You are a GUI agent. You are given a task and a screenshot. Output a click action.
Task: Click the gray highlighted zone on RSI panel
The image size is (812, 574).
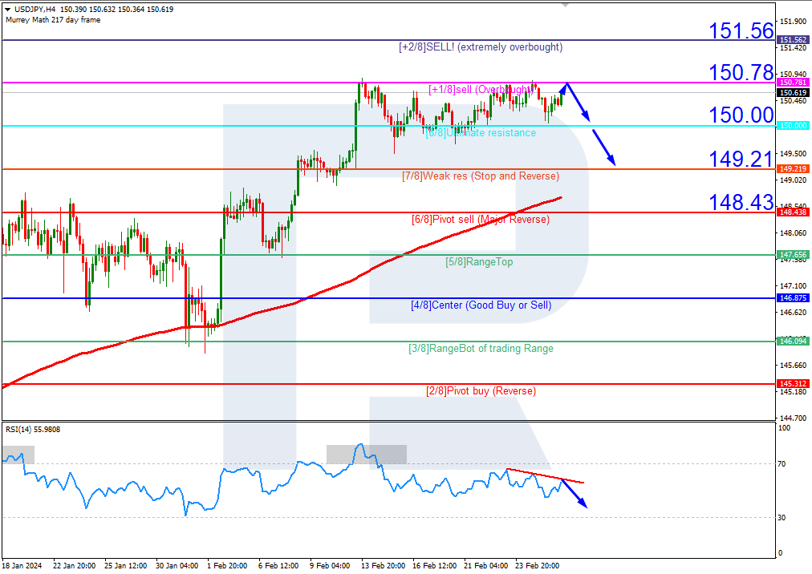click(x=367, y=454)
